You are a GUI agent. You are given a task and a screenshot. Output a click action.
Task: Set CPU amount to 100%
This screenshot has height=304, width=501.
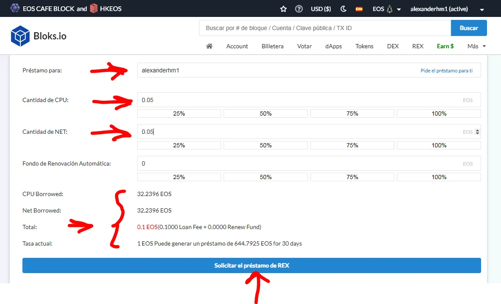439,113
